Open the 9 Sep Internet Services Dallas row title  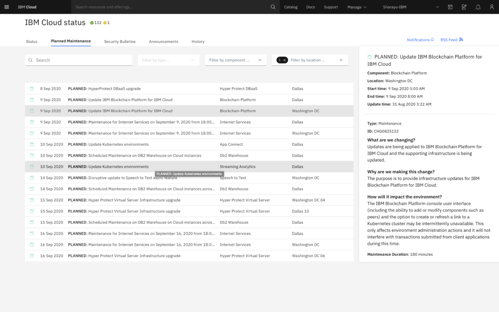click(141, 122)
